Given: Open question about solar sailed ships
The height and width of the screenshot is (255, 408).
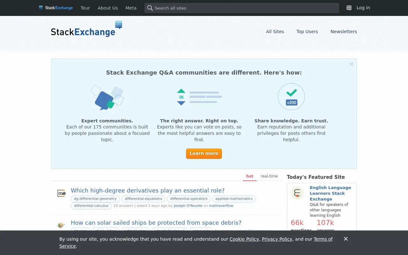Looking at the screenshot, I should [x=156, y=223].
